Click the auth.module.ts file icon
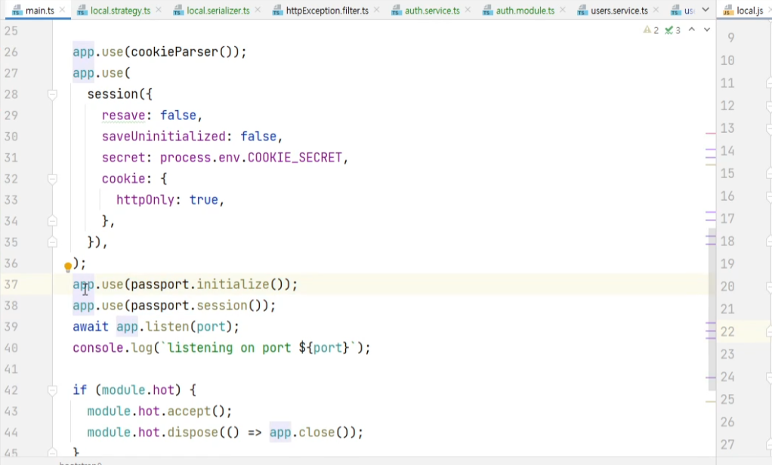This screenshot has width=772, height=465. [487, 11]
